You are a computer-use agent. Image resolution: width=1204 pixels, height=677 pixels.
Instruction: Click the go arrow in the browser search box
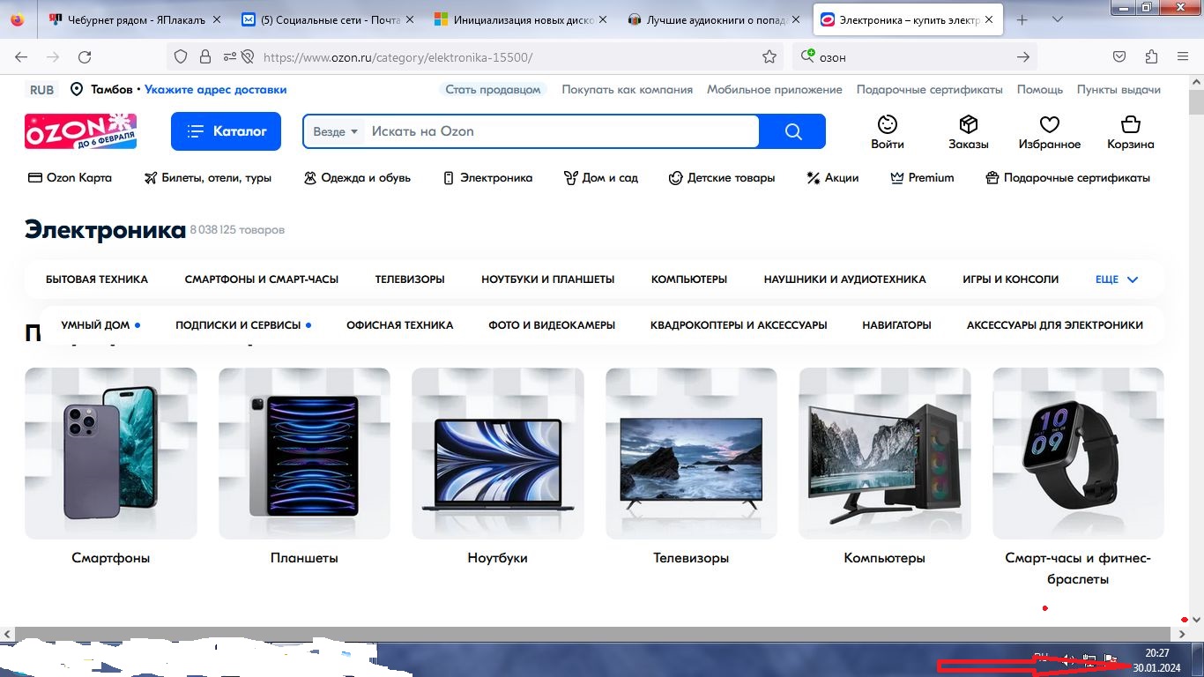1023,56
